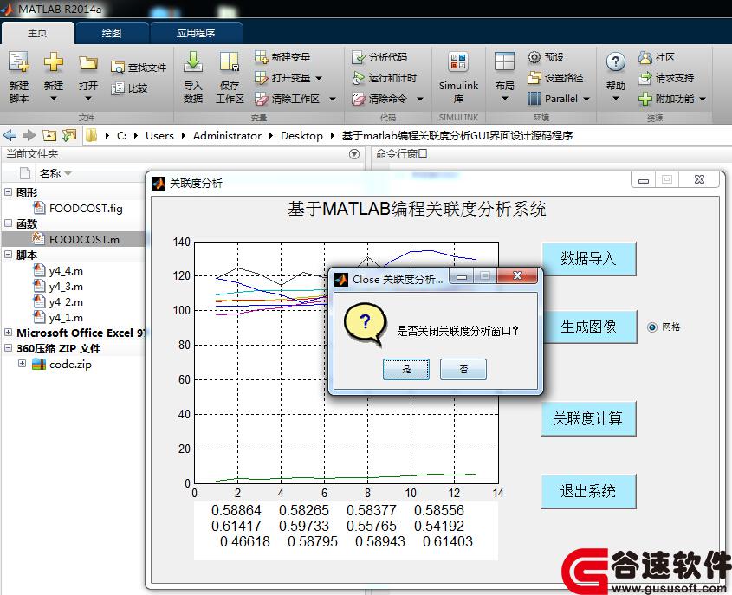Click the Users segment in the path bar
The image size is (732, 595).
coord(159,136)
